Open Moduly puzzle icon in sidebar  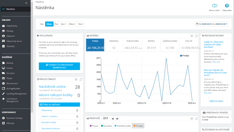coord(3,63)
